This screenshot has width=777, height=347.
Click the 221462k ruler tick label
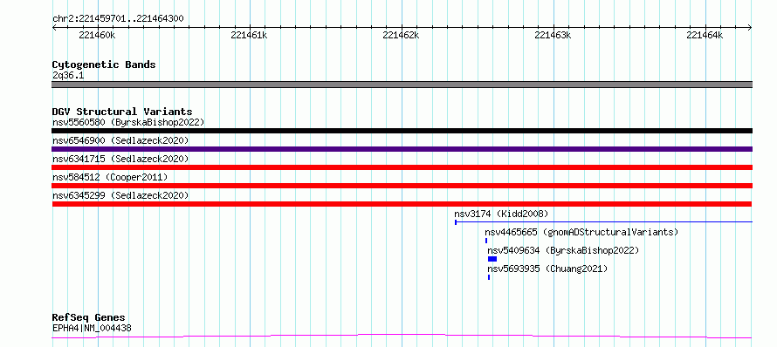pos(402,35)
